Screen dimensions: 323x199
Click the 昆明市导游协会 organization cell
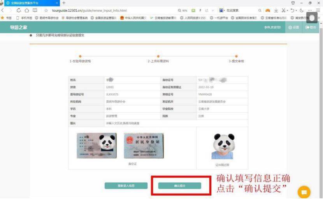pyautogui.click(x=132, y=102)
